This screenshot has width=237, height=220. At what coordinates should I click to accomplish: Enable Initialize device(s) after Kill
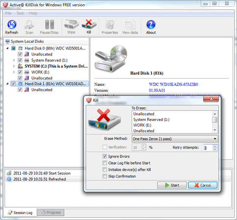click(x=105, y=169)
